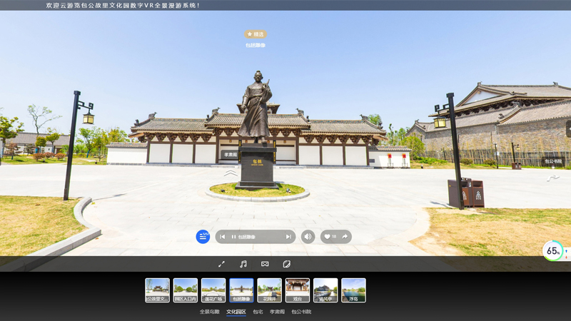Open the 孝肃阁 category tab
571x321 pixels.
click(277, 312)
